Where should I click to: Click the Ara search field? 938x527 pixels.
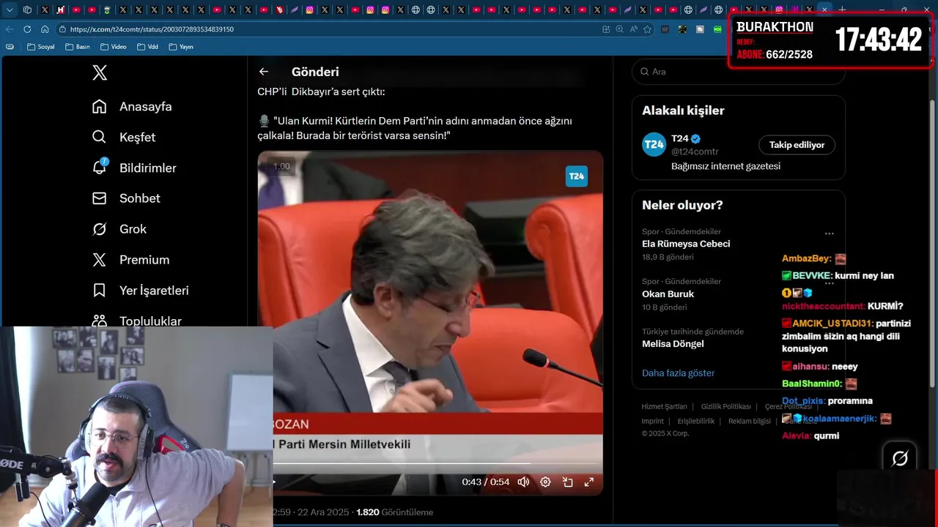(739, 72)
